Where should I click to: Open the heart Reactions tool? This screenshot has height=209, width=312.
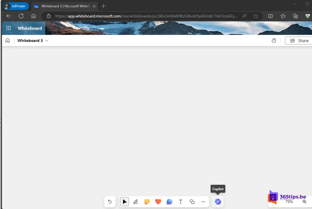158,202
